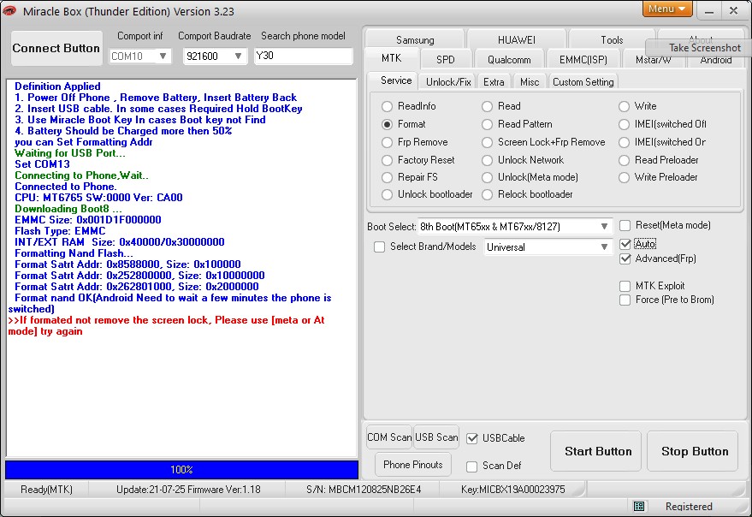
Task: Switch to the HUAWEI tab
Action: click(x=517, y=40)
